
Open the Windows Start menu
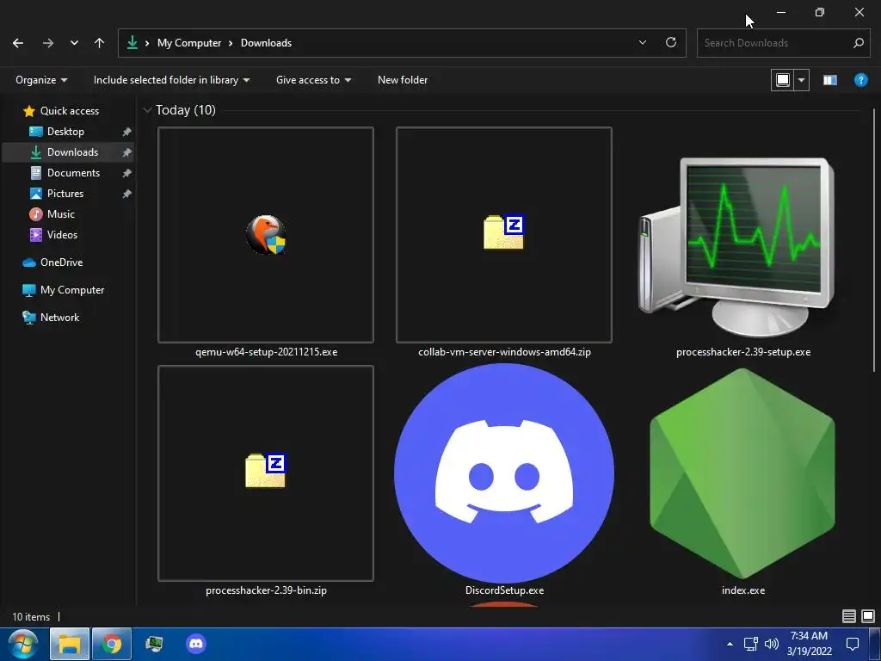click(x=22, y=644)
